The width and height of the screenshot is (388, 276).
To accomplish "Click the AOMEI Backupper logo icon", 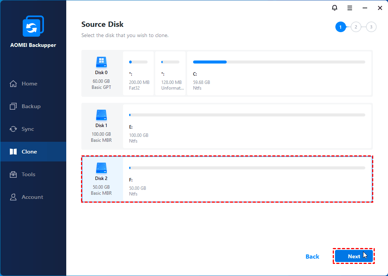I will [33, 26].
